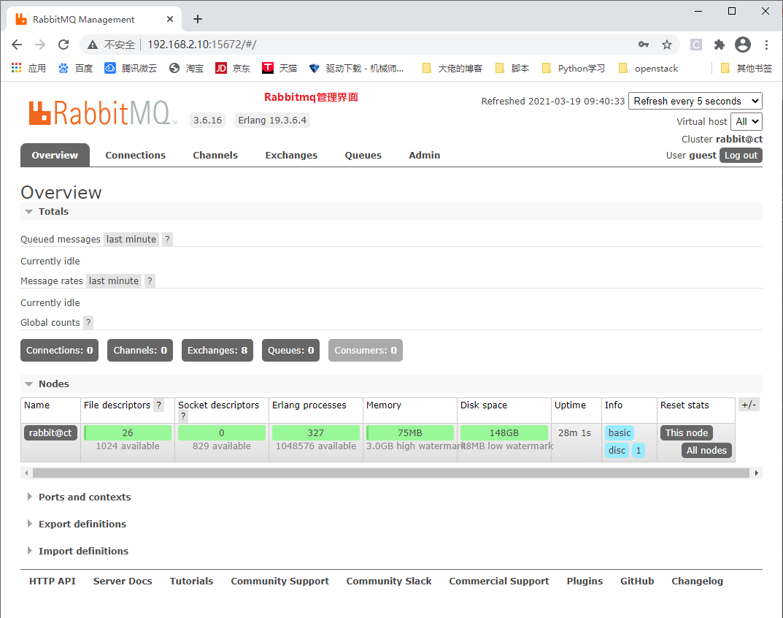The height and width of the screenshot is (618, 783).
Task: Click the grey extension icon beside the star
Action: 695,45
